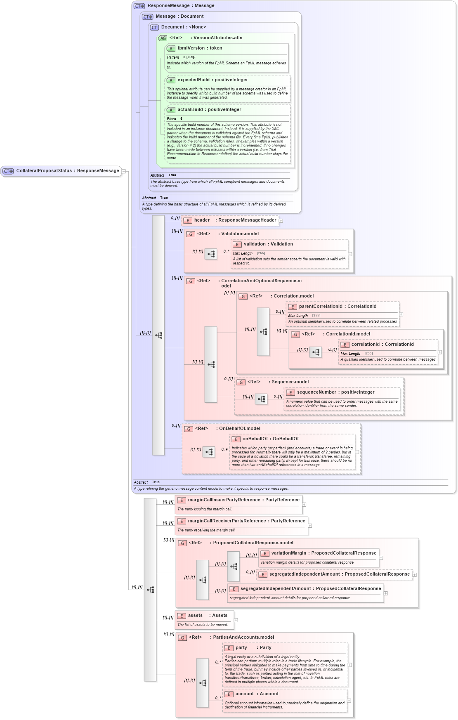Click the sequence compositor inside OnBehalfOf.model
Image resolution: width=458 pixels, height=720 pixels.
[x=209, y=452]
